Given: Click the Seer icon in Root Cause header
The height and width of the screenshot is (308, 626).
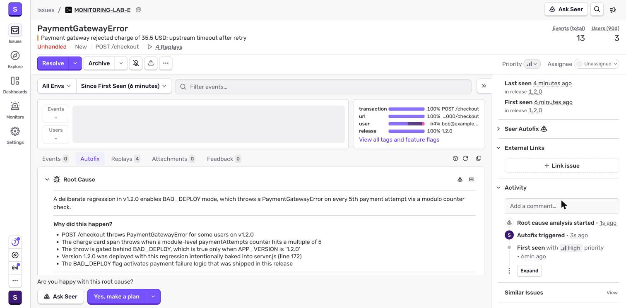Looking at the screenshot, I should [x=460, y=180].
